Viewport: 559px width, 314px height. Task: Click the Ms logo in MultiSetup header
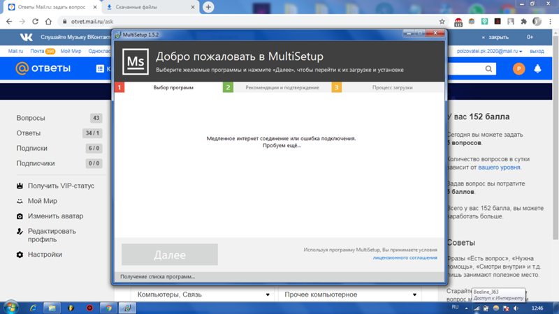pos(136,61)
